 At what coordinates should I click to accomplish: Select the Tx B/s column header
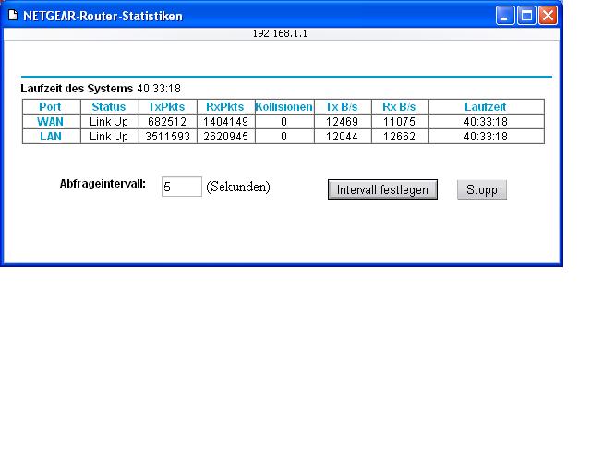coord(342,107)
